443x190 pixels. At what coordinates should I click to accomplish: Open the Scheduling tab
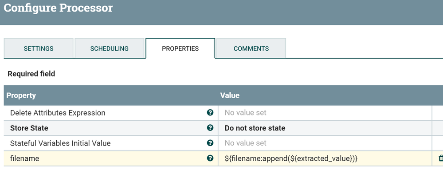coord(109,48)
